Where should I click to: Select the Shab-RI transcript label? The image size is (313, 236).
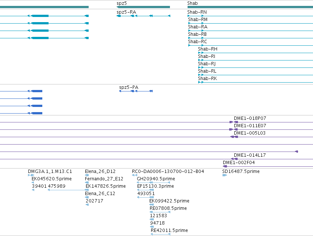pos(207,56)
